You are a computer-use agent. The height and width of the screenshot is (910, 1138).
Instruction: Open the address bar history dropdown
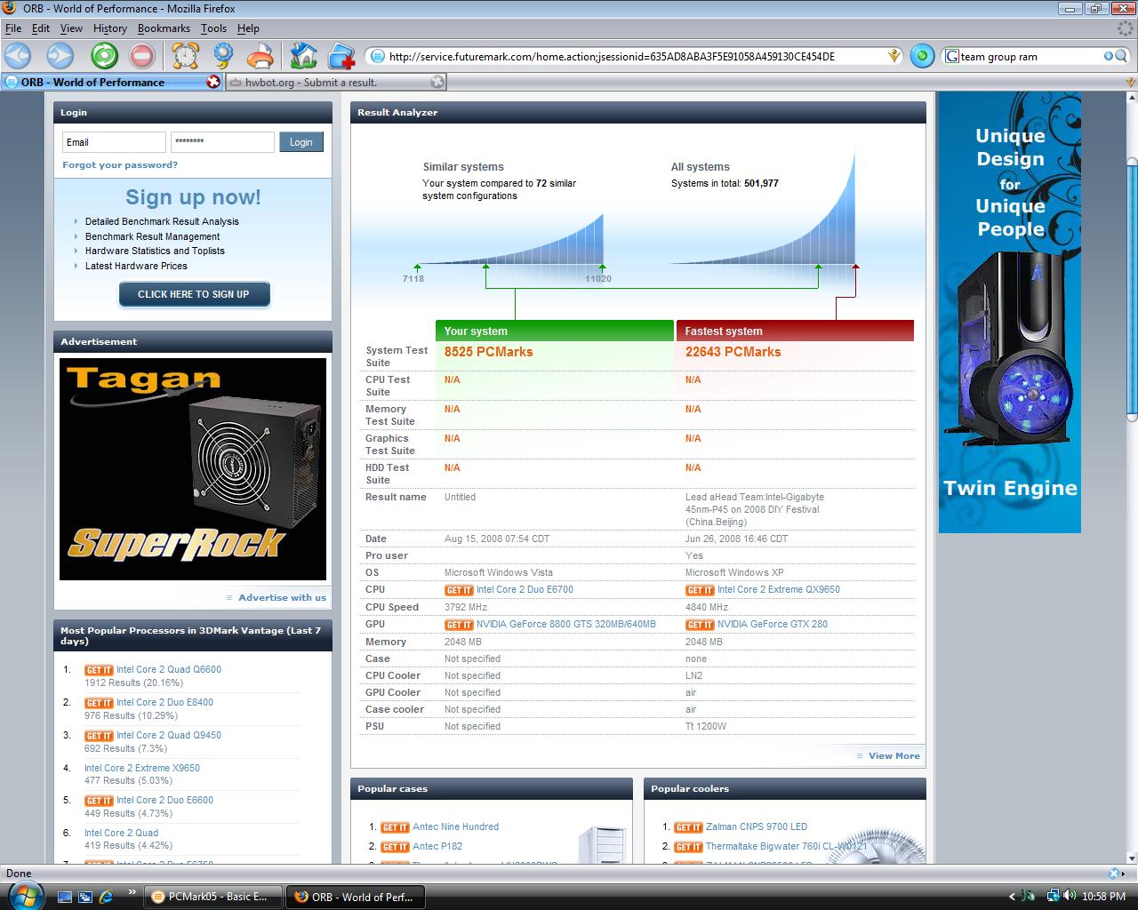tap(894, 56)
